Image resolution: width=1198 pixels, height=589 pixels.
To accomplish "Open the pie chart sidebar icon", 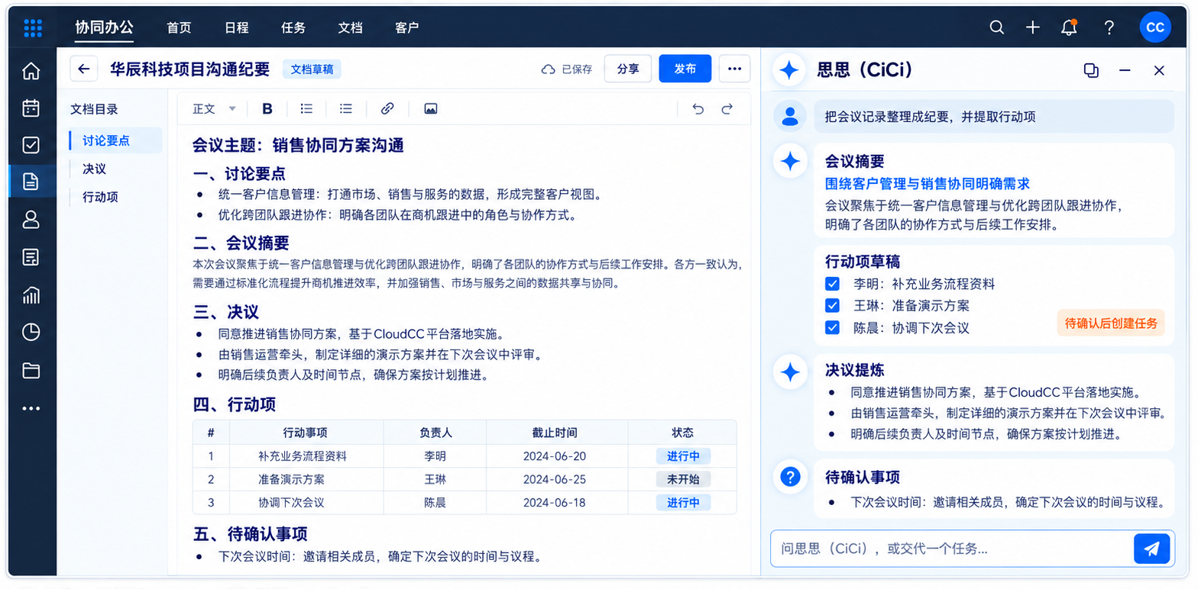I will 31,332.
